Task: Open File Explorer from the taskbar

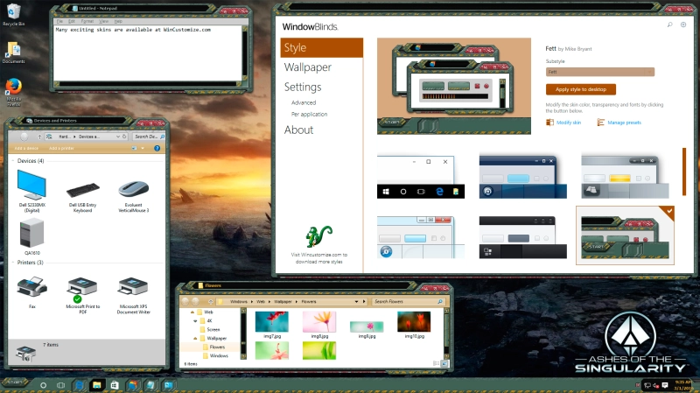Action: [97, 385]
